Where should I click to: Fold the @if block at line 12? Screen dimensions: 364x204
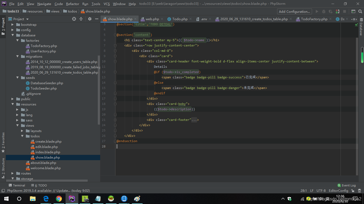115,72
